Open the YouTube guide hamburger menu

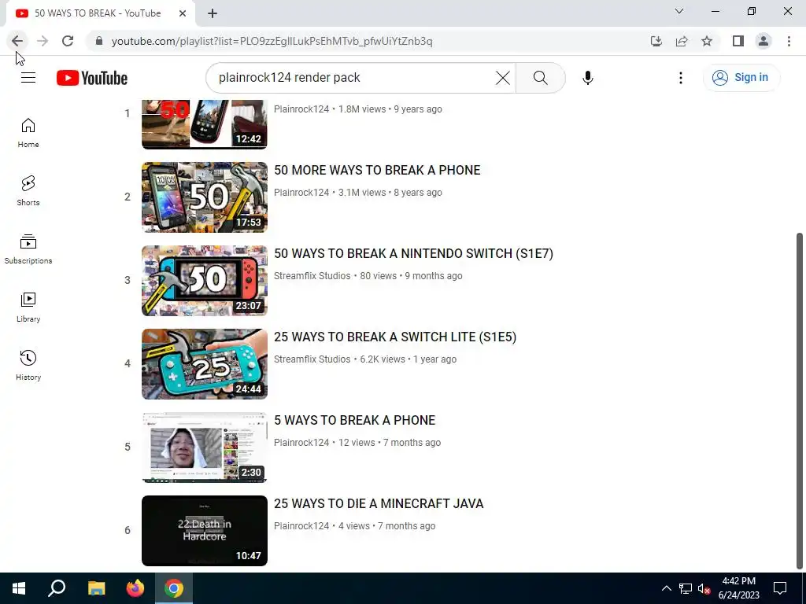click(x=28, y=78)
